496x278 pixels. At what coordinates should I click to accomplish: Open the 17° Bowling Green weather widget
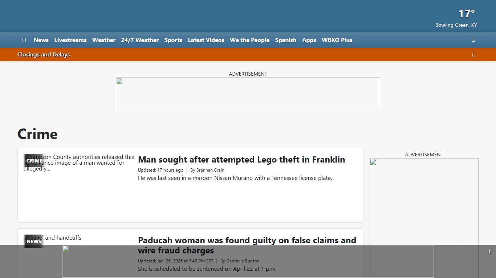456,18
